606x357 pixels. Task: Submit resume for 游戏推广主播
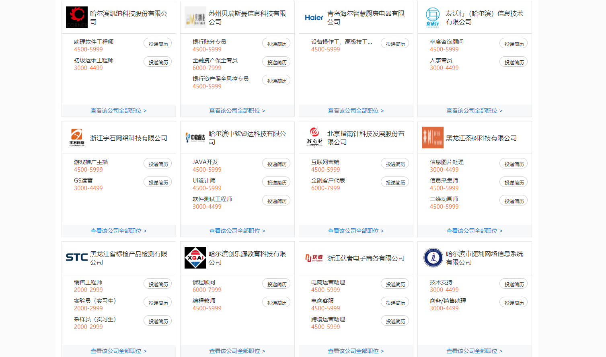[158, 164]
